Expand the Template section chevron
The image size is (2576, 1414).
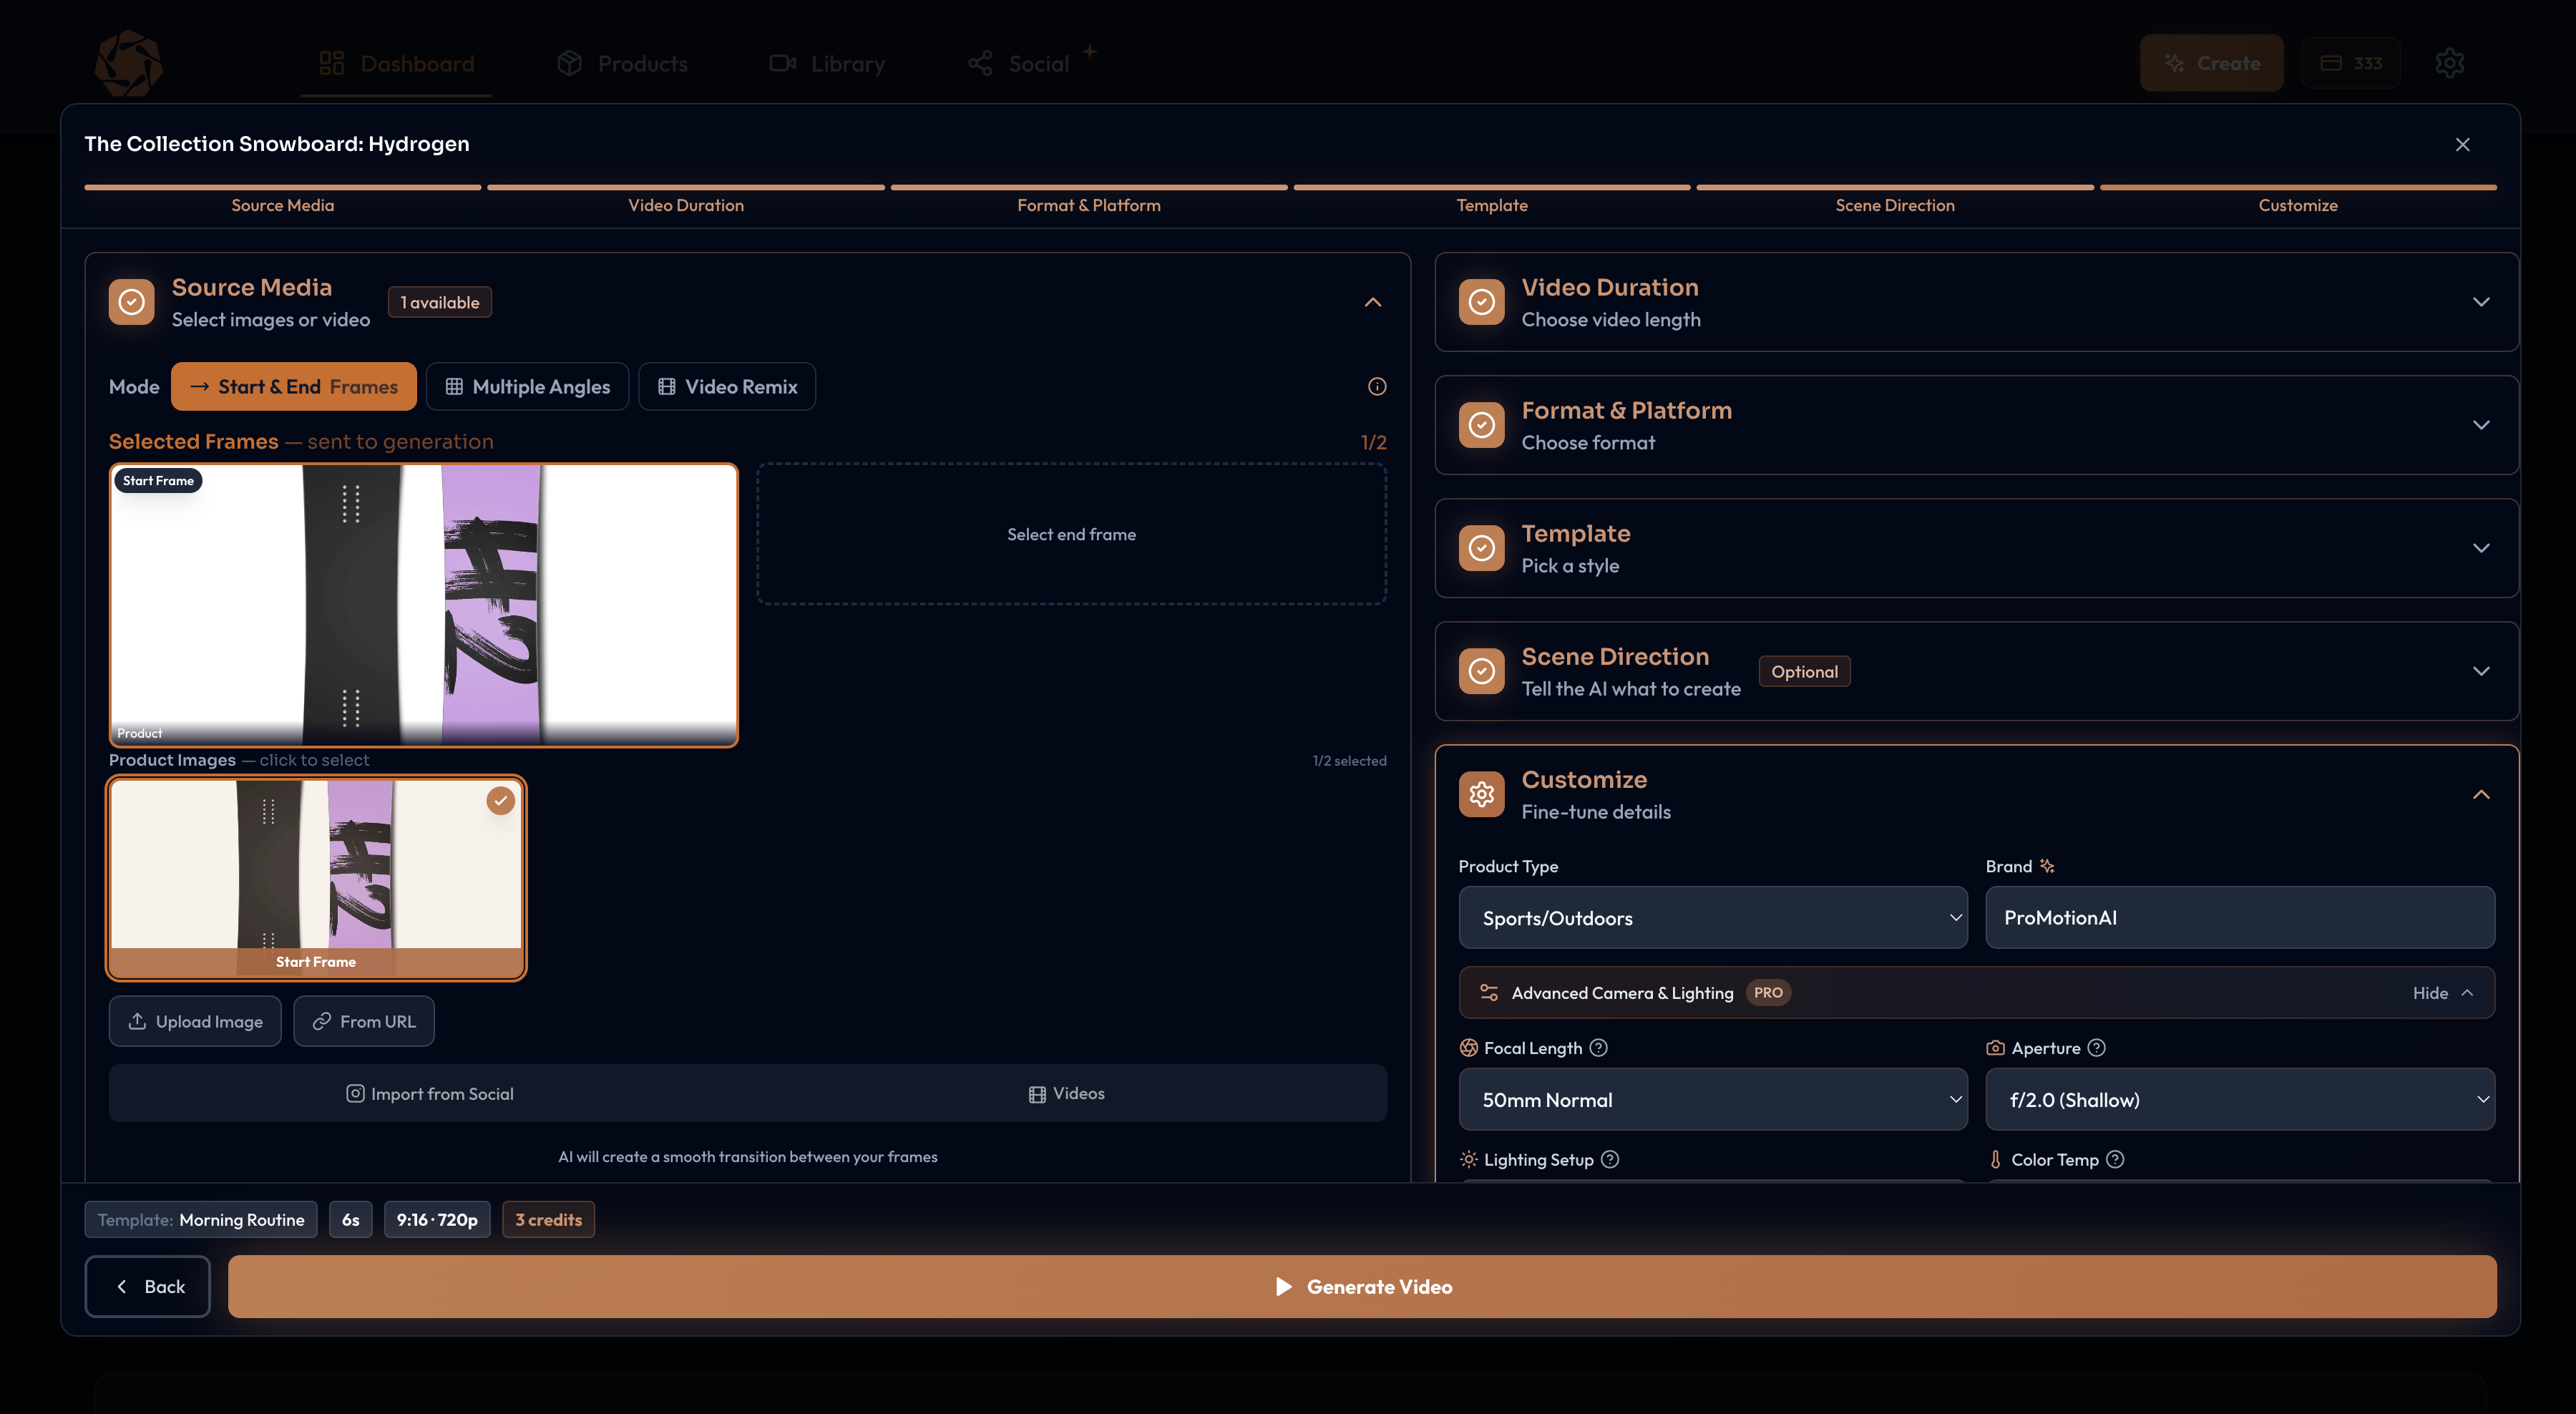[x=2481, y=548]
